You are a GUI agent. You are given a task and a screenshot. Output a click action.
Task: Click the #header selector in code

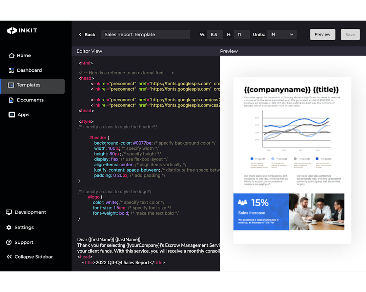pos(98,138)
